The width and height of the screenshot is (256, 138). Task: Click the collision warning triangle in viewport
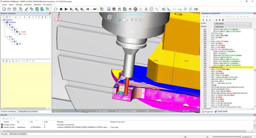point(57,18)
